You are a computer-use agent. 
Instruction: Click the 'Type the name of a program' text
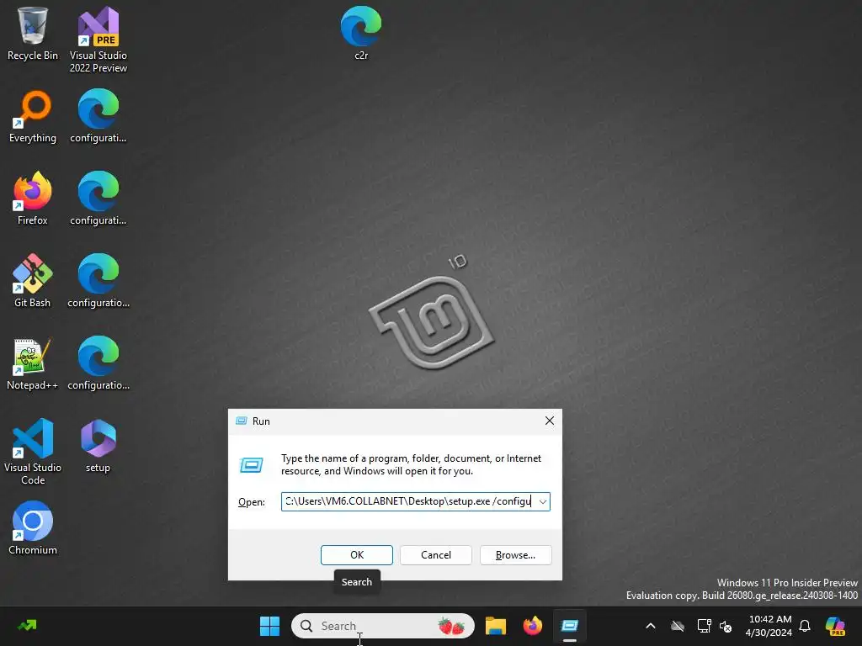[411, 464]
